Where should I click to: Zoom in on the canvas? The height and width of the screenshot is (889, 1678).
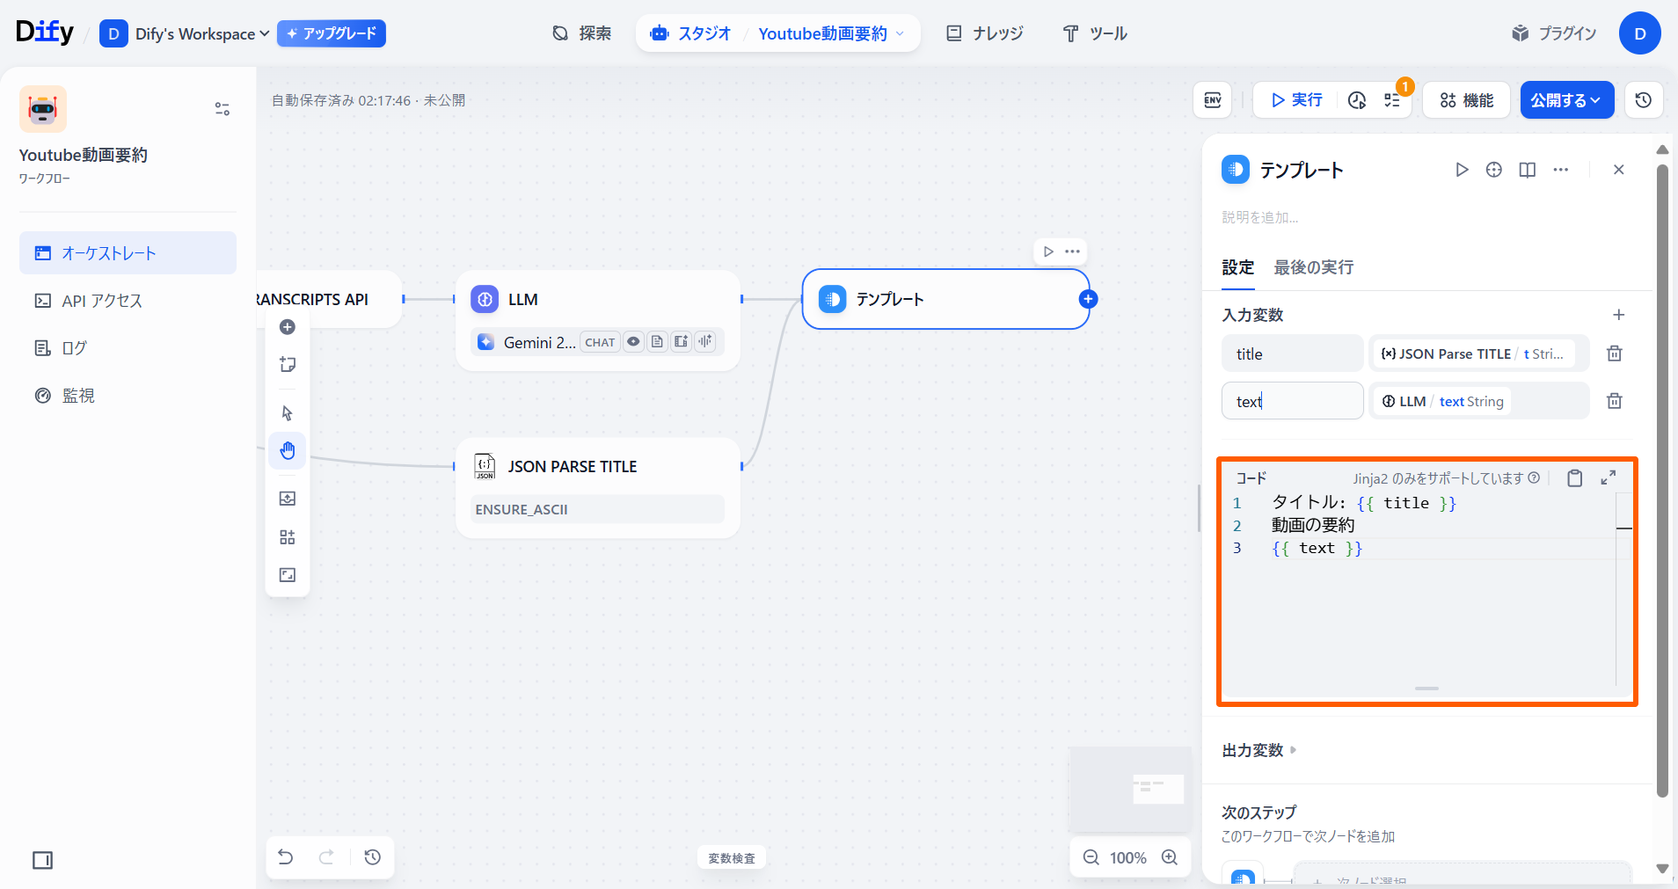pyautogui.click(x=1170, y=857)
